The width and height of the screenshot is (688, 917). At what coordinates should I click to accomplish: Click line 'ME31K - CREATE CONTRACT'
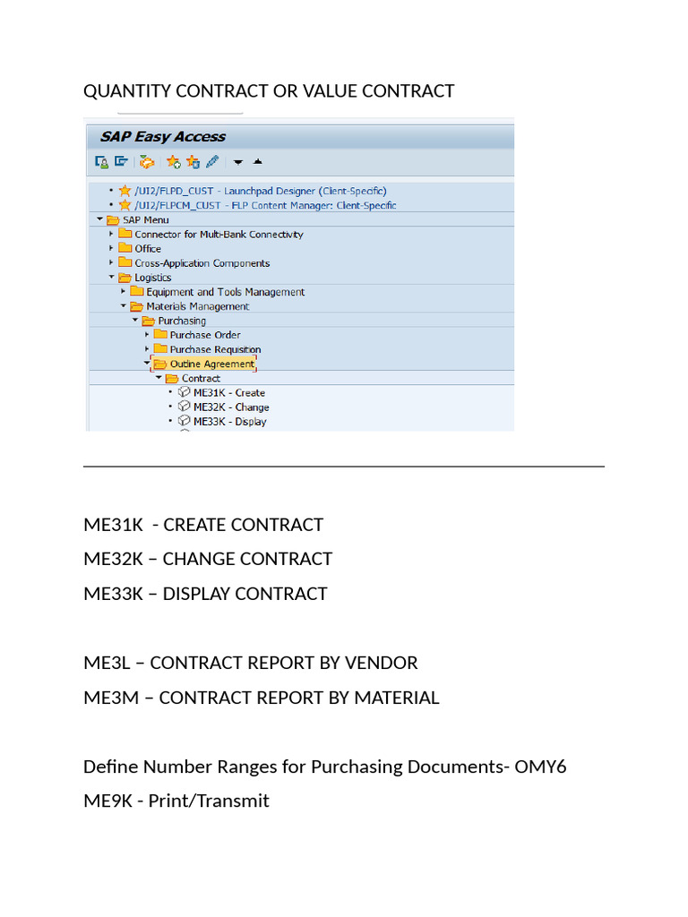pos(203,525)
